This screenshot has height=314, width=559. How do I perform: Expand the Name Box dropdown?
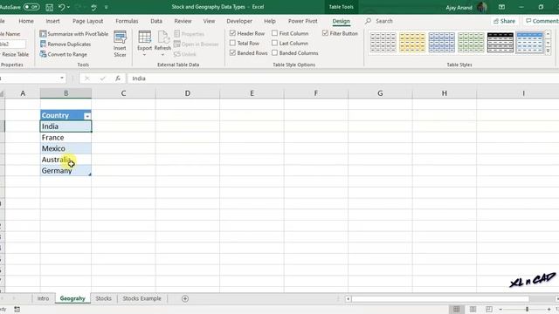point(62,78)
